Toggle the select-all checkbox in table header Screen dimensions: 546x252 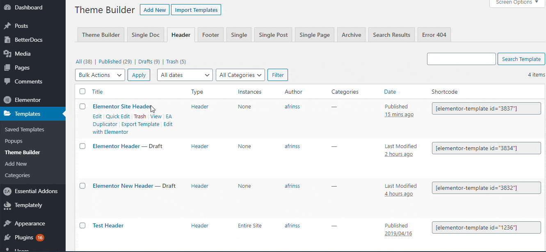click(x=82, y=92)
